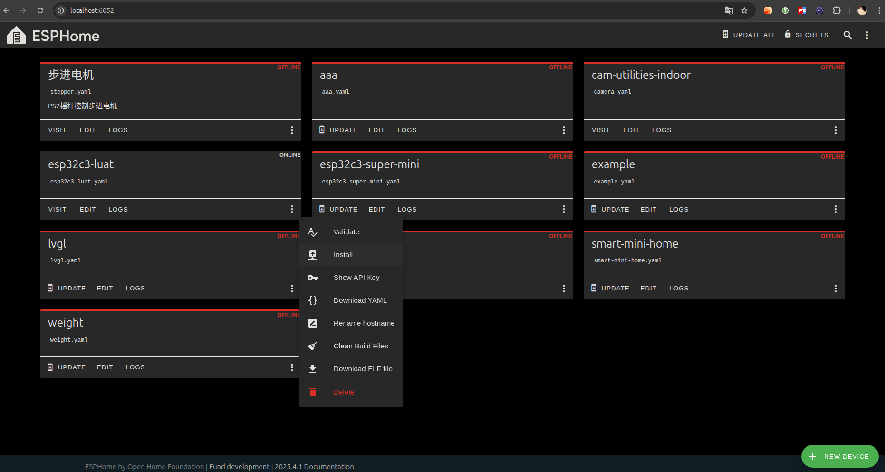
Task: Open more options for esp32c3-luat card
Action: 292,209
